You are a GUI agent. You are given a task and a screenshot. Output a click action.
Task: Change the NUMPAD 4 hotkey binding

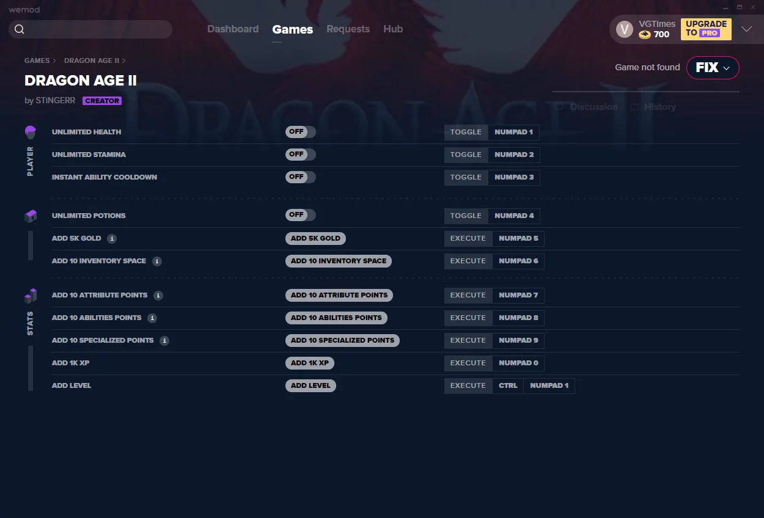pyautogui.click(x=514, y=216)
